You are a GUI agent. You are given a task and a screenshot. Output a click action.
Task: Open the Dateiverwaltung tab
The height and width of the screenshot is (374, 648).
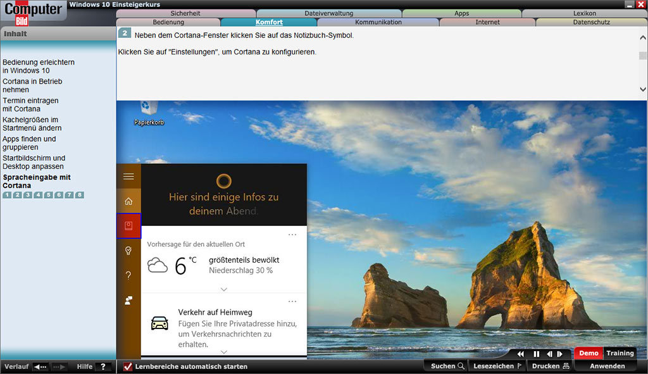point(329,13)
